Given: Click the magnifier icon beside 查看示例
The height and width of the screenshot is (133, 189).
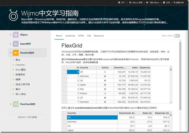Looking at the screenshot, I should point(174,2).
